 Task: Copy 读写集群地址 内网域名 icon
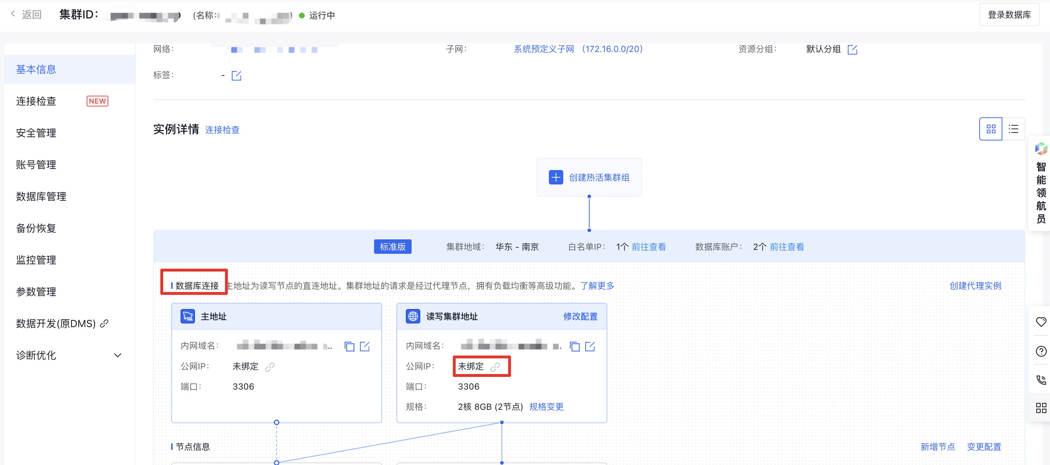(x=575, y=347)
